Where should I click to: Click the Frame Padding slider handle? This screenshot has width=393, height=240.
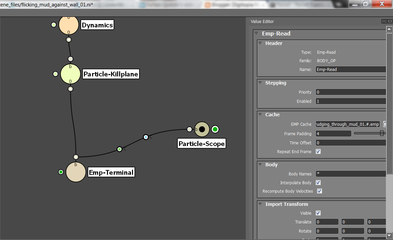pyautogui.click(x=382, y=133)
